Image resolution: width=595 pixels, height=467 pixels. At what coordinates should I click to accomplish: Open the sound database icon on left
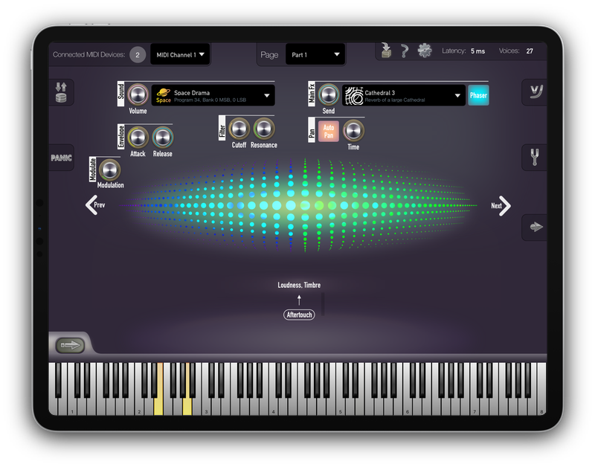(62, 93)
